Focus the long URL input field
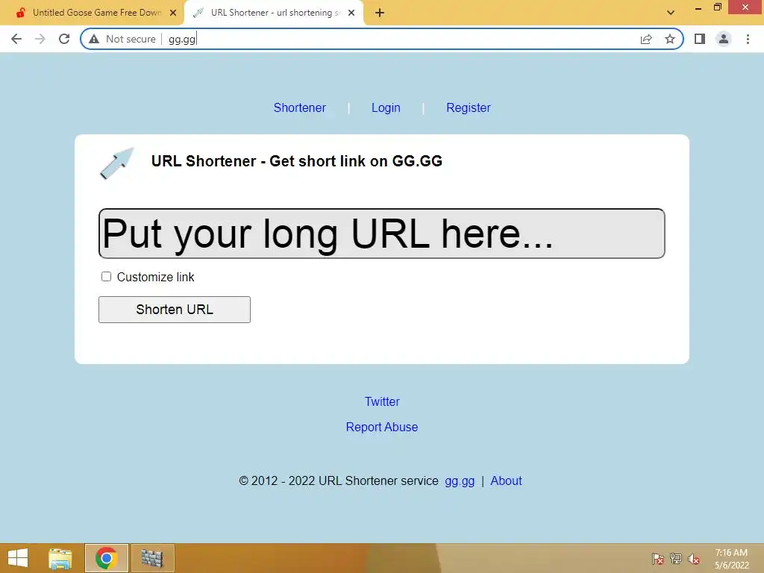This screenshot has width=764, height=573. click(x=381, y=234)
